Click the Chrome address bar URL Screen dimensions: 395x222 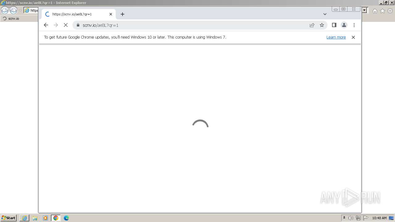(x=101, y=25)
